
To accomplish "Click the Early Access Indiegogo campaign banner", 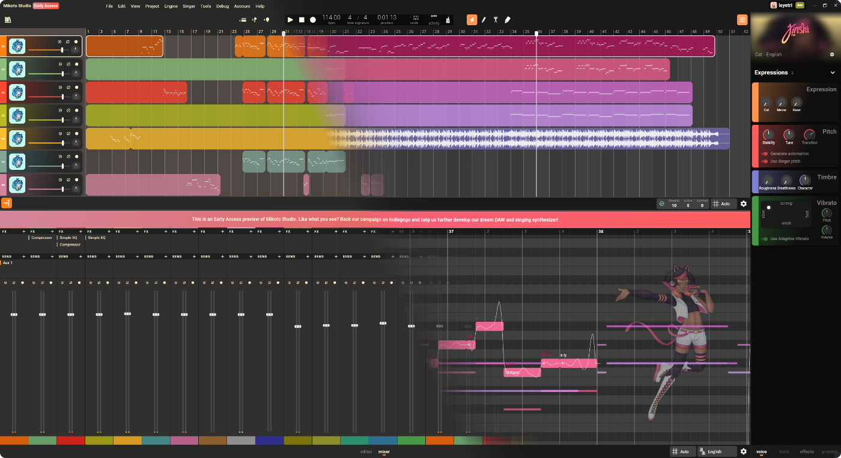I will coord(375,220).
